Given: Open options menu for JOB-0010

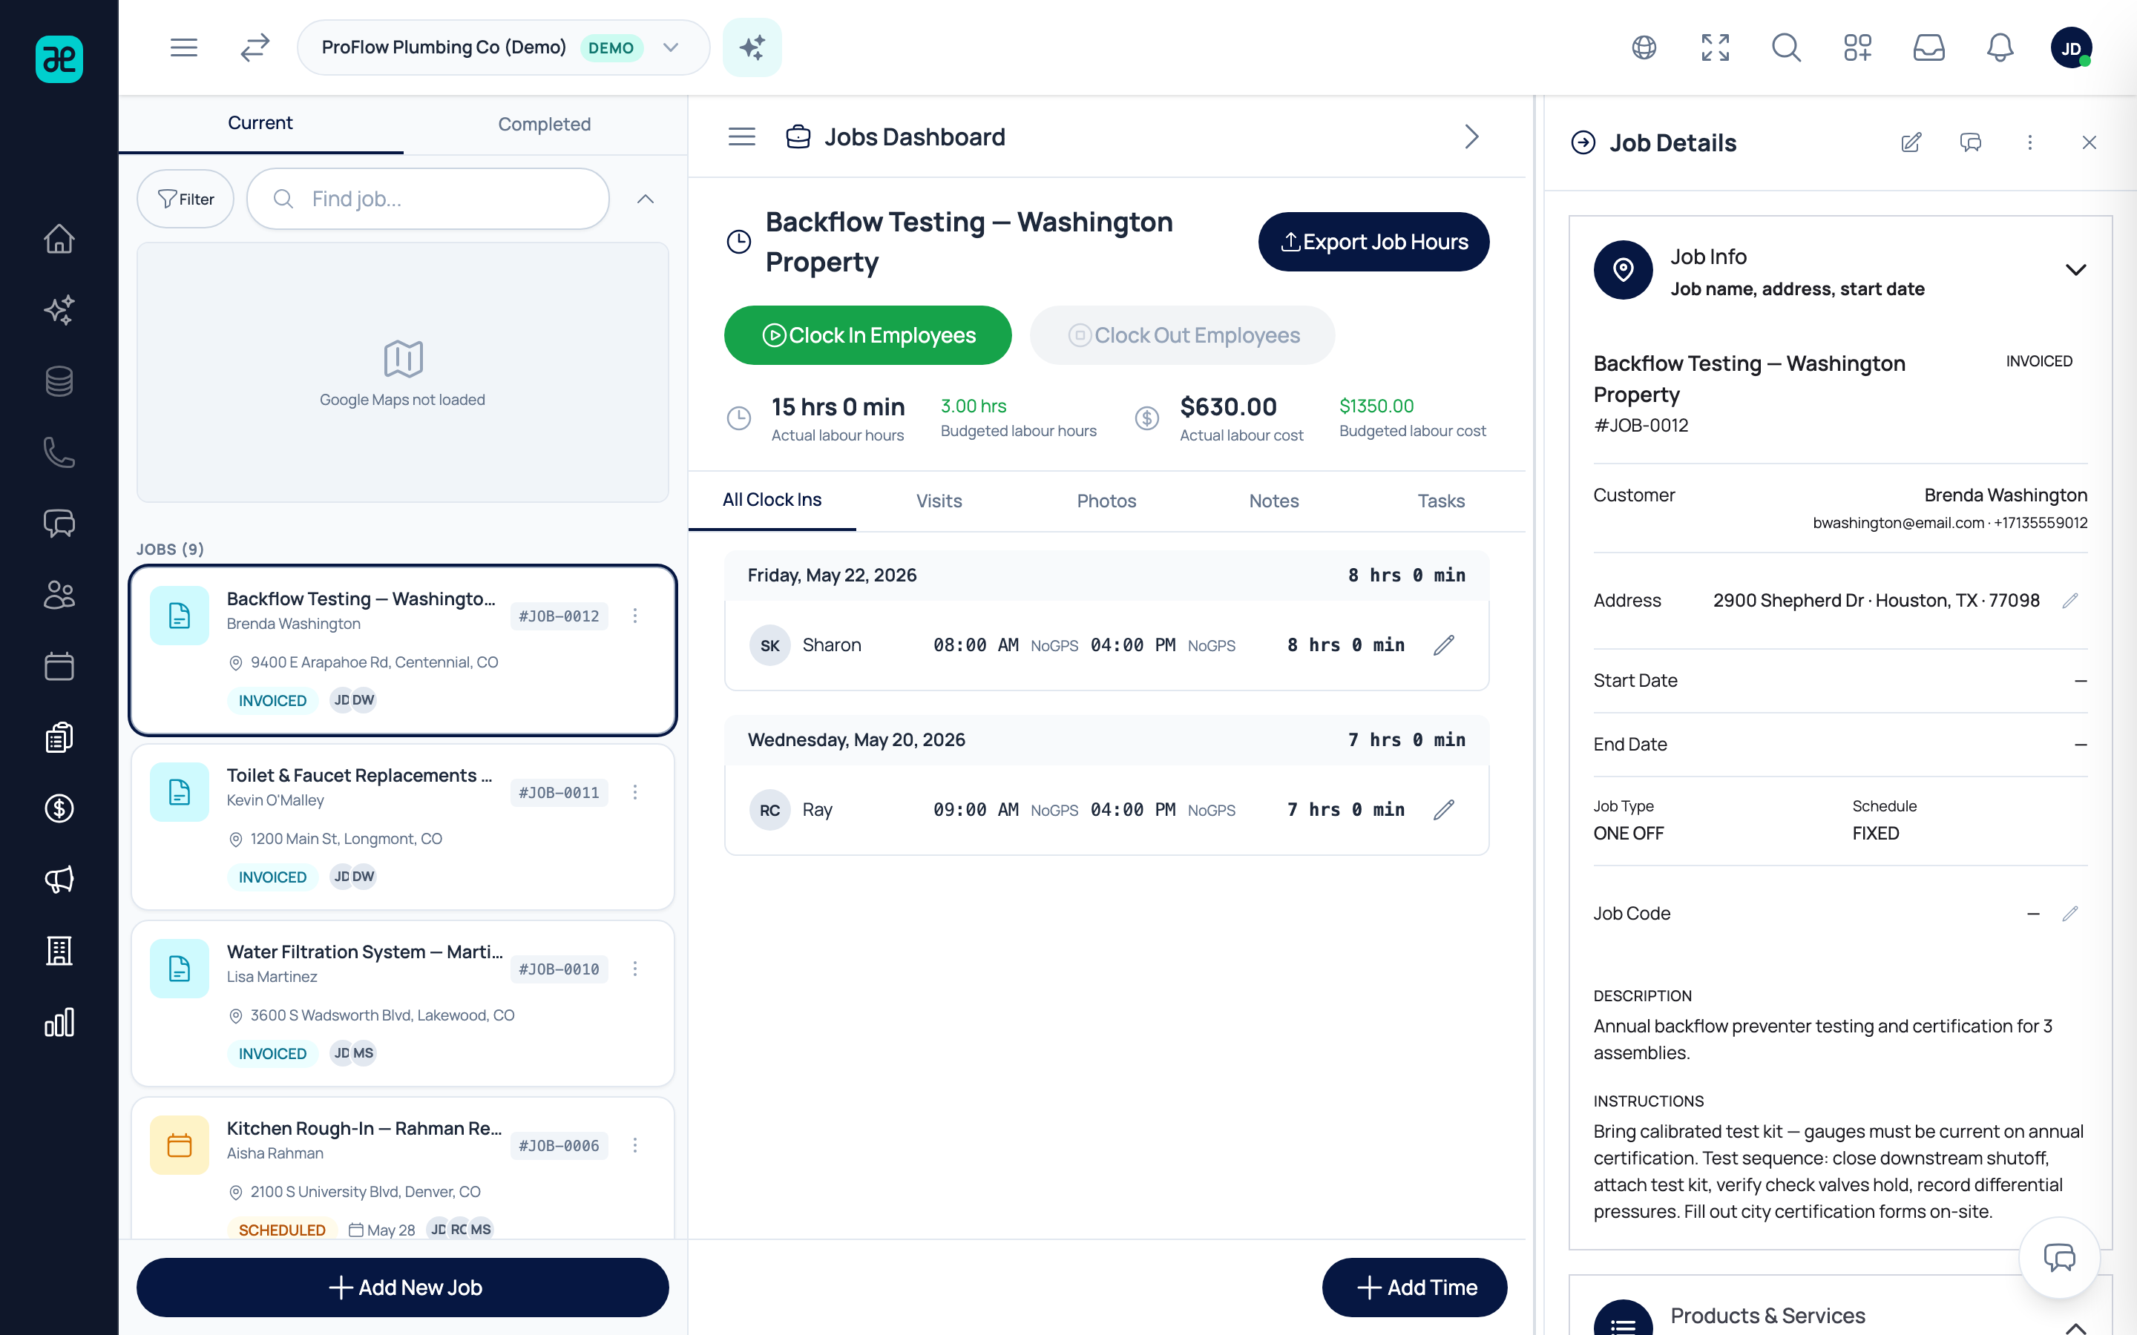Looking at the screenshot, I should [x=635, y=969].
